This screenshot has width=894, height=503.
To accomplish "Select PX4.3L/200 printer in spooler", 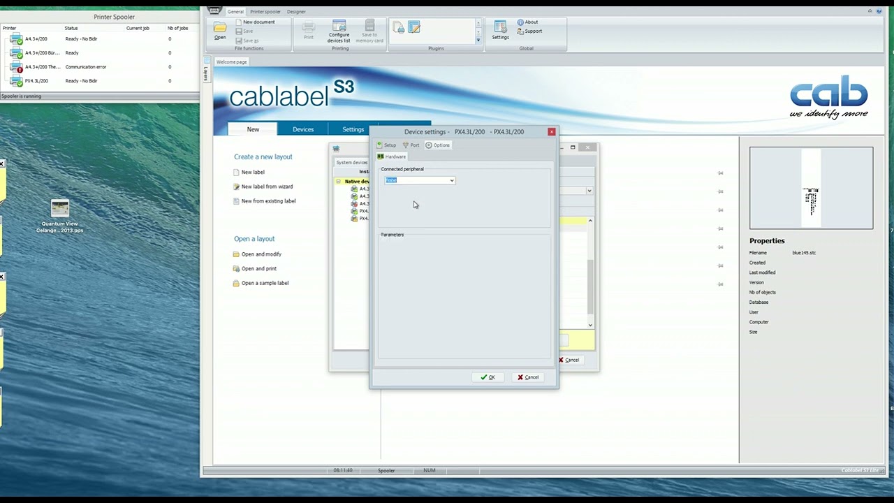I will [x=99, y=81].
